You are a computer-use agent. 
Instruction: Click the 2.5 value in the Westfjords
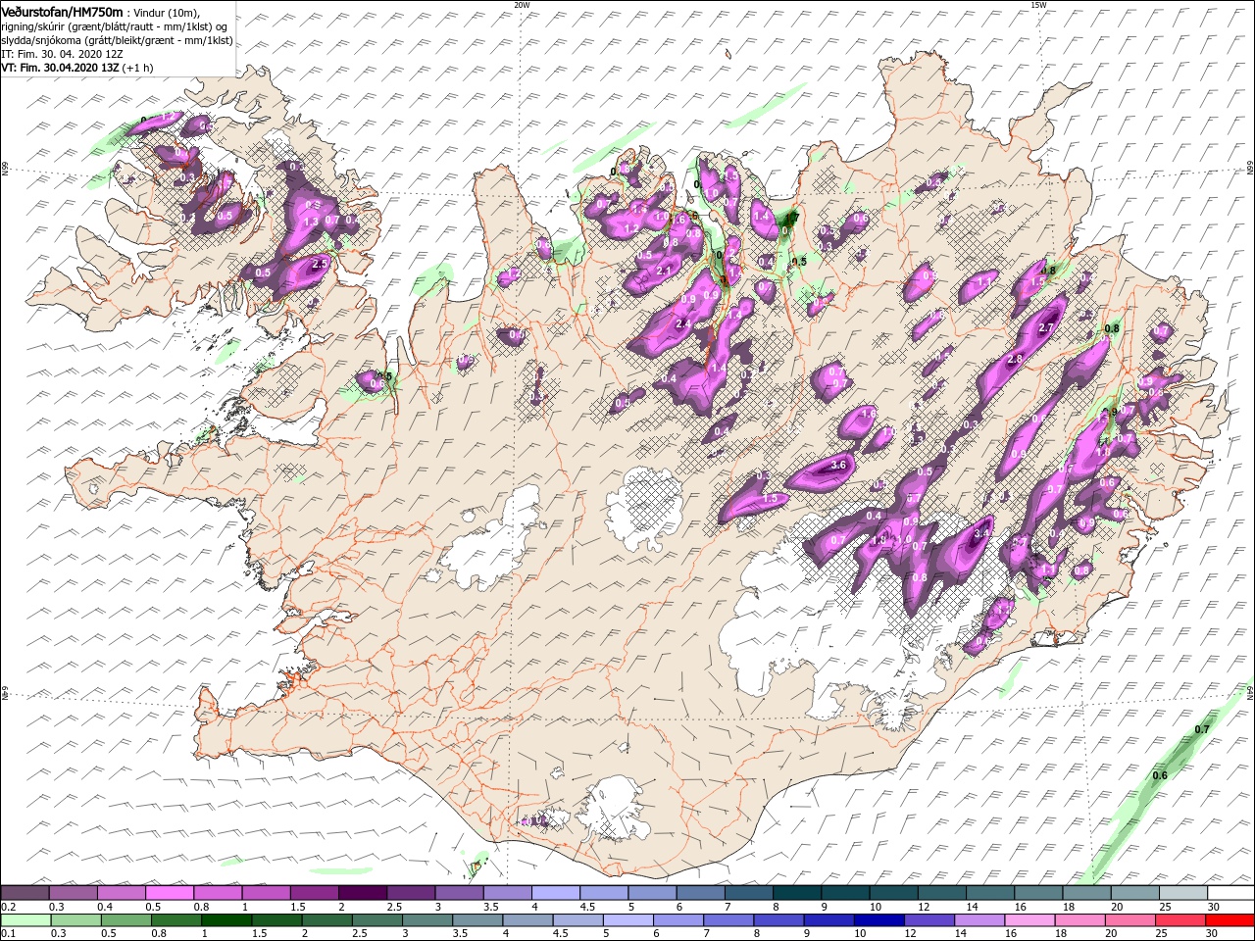[x=319, y=265]
